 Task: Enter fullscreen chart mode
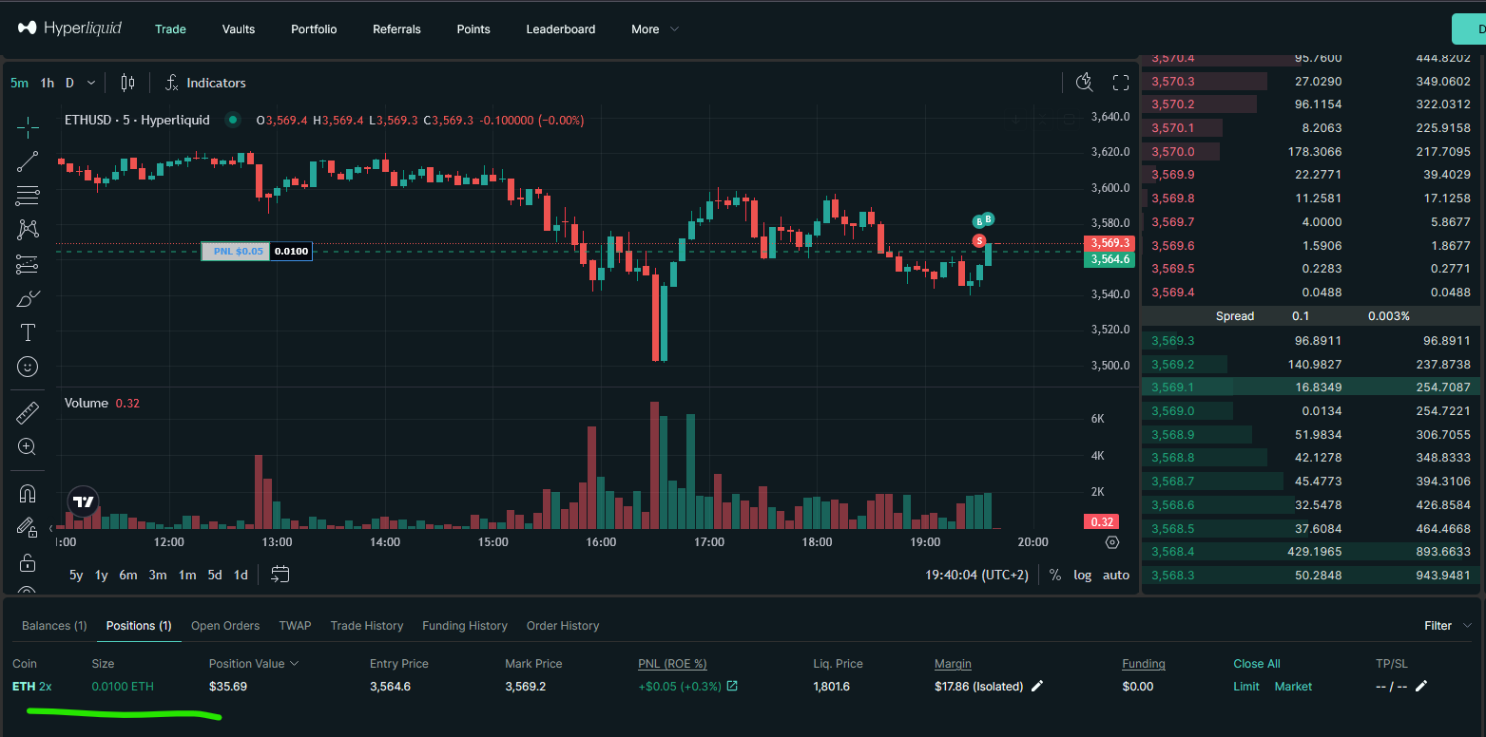click(x=1121, y=83)
